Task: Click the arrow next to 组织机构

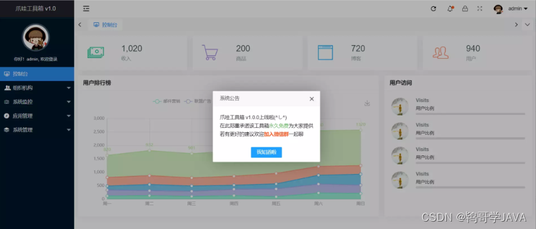Action: [x=69, y=88]
